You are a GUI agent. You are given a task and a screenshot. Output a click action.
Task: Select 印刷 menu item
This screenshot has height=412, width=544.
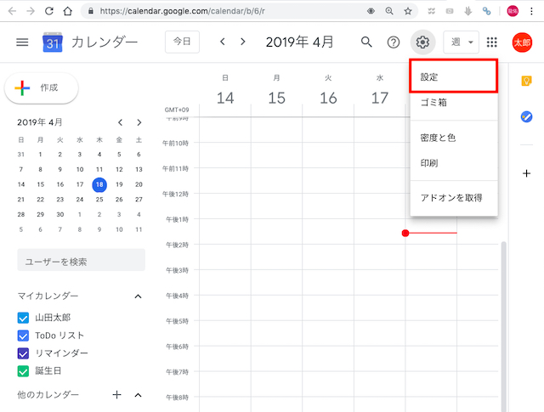point(454,163)
